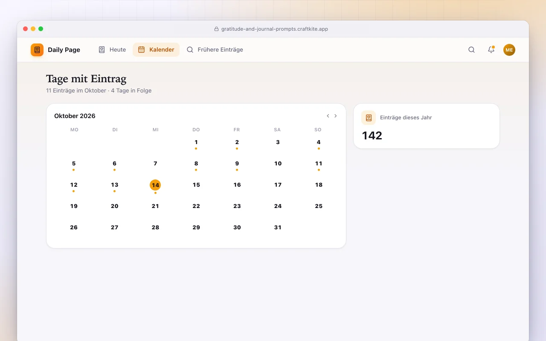Go to previous month with left chevron
546x341 pixels.
pyautogui.click(x=328, y=116)
